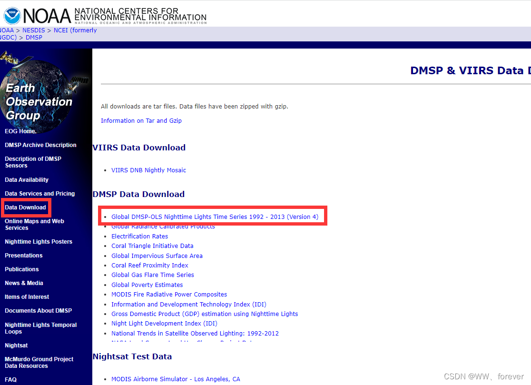The image size is (531, 385).
Task: Open Gross Domestic Product estimation link
Action: click(x=205, y=314)
